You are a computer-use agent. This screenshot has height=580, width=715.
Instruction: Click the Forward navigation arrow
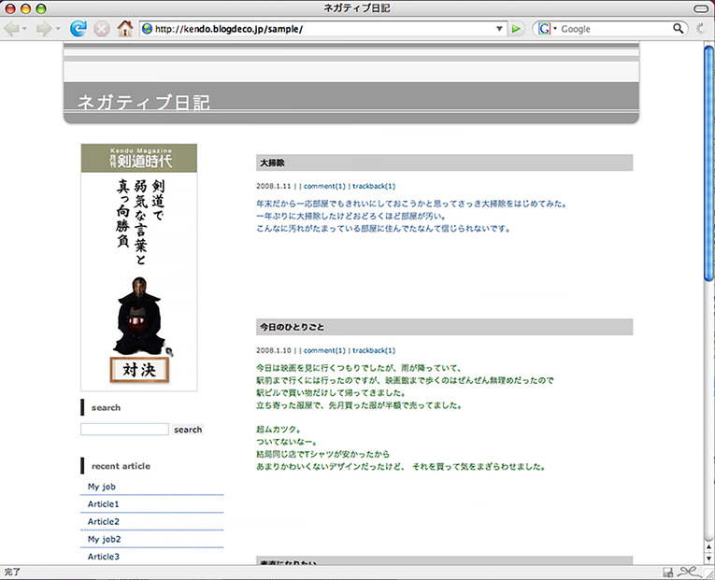(43, 29)
